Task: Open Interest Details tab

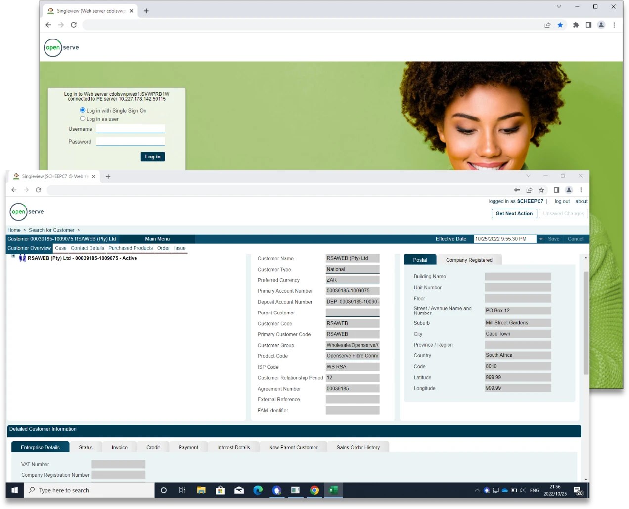Action: pyautogui.click(x=233, y=447)
